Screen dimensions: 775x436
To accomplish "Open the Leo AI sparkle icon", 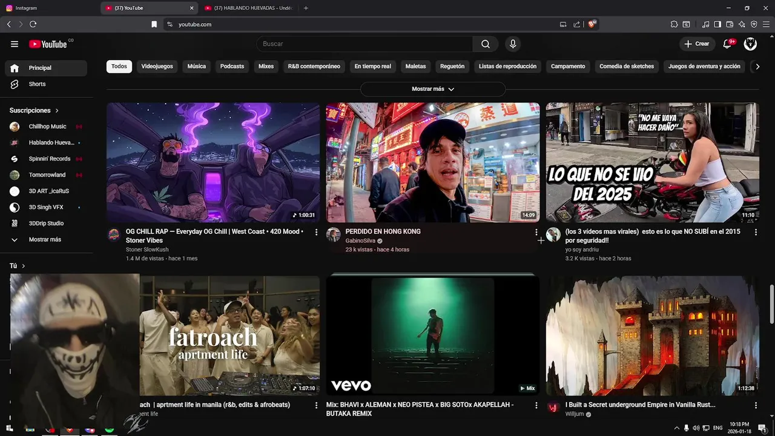I will click(x=742, y=24).
